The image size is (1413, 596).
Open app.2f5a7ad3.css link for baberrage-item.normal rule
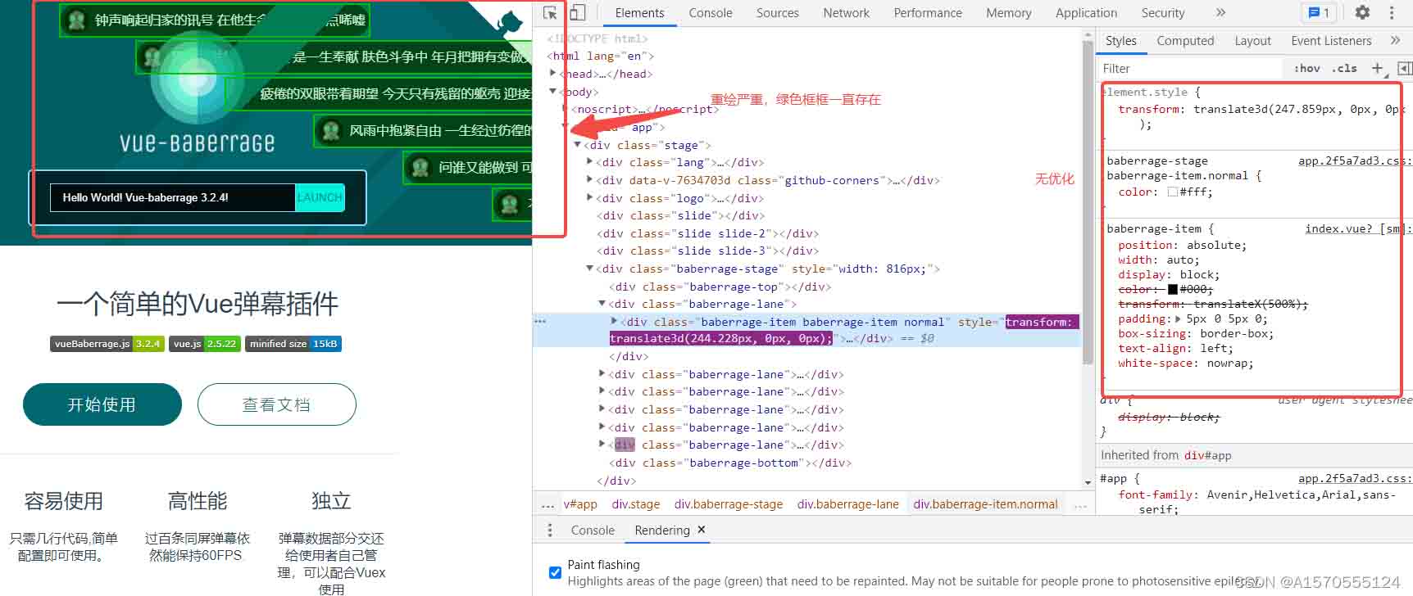(x=1354, y=161)
